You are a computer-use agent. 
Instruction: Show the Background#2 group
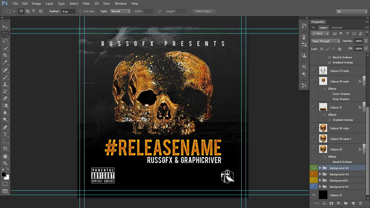click(x=314, y=180)
